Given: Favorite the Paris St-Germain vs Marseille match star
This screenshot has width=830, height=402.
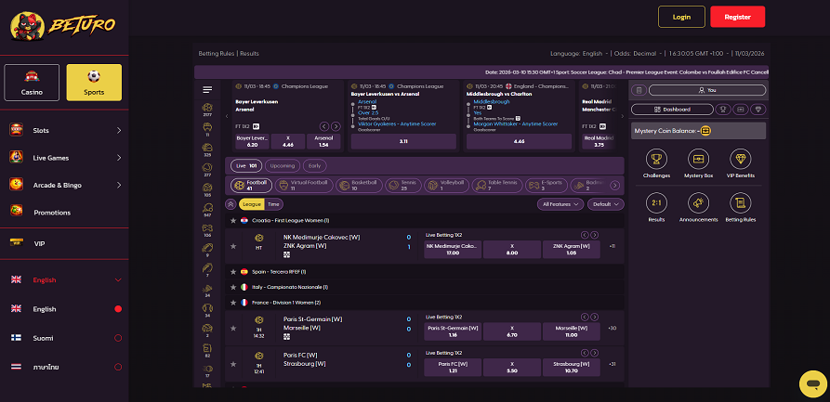Looking at the screenshot, I should pos(233,328).
